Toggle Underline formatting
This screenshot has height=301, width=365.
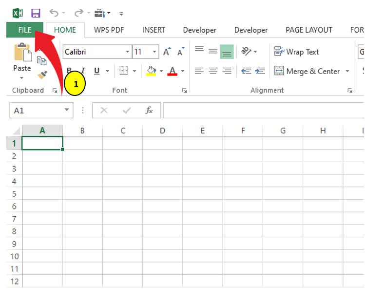tap(96, 71)
